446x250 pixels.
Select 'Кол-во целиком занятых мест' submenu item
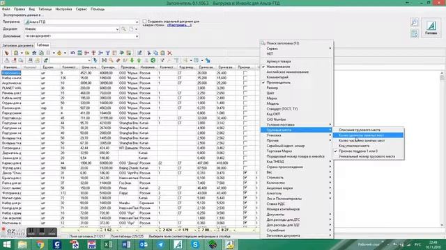pyautogui.click(x=368, y=135)
